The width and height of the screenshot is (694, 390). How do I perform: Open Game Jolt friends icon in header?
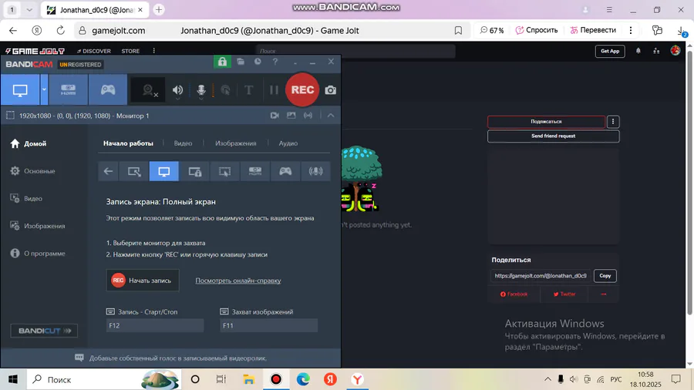tap(656, 52)
